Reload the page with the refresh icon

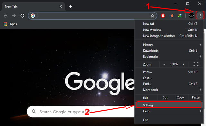tap(22, 16)
